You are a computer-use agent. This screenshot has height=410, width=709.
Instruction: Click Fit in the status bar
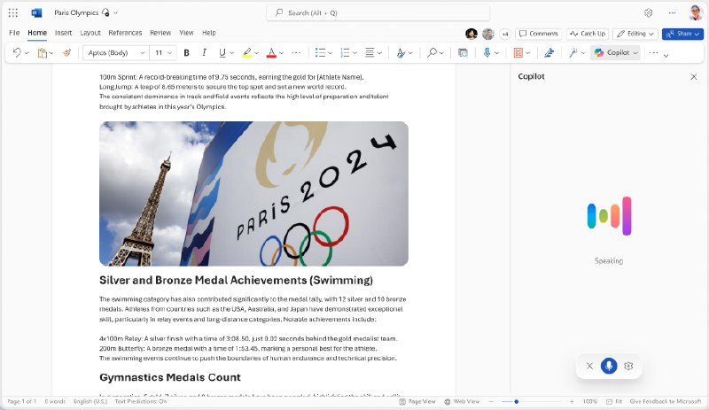[x=614, y=401]
